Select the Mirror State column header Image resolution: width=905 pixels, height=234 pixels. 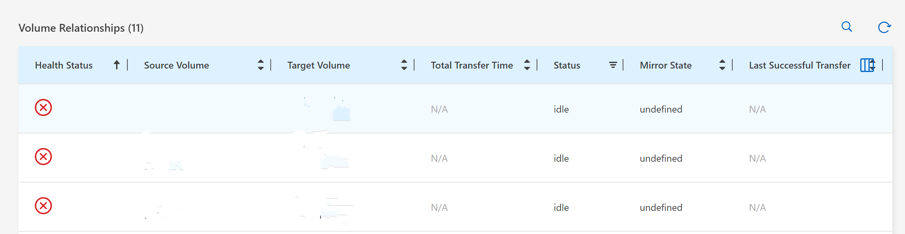[x=665, y=65]
